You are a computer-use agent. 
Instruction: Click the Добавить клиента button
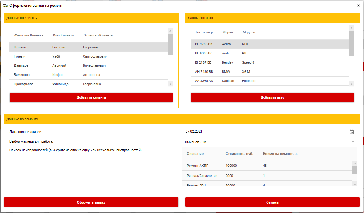[x=91, y=97]
